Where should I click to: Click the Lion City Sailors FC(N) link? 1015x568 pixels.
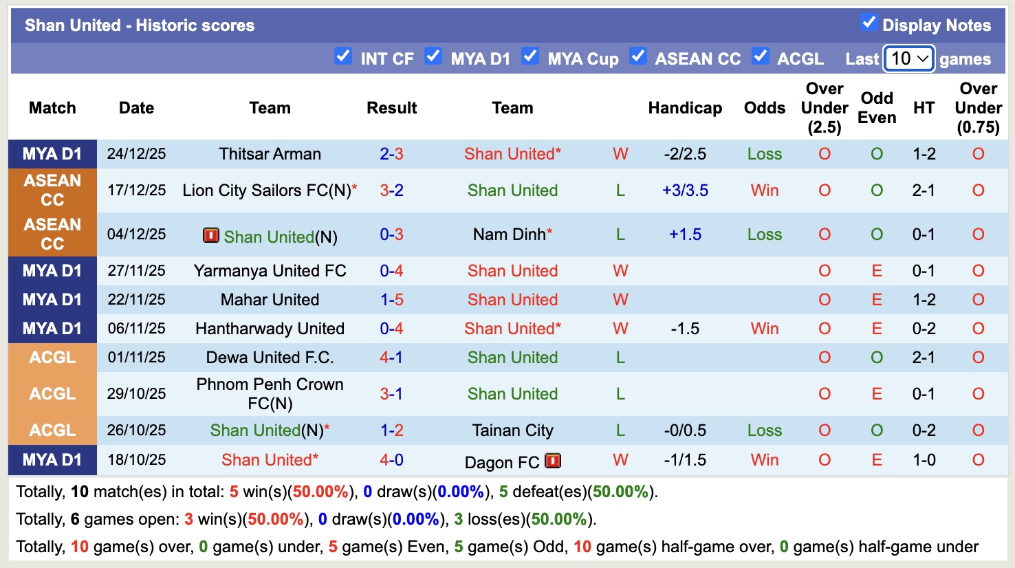coord(270,190)
